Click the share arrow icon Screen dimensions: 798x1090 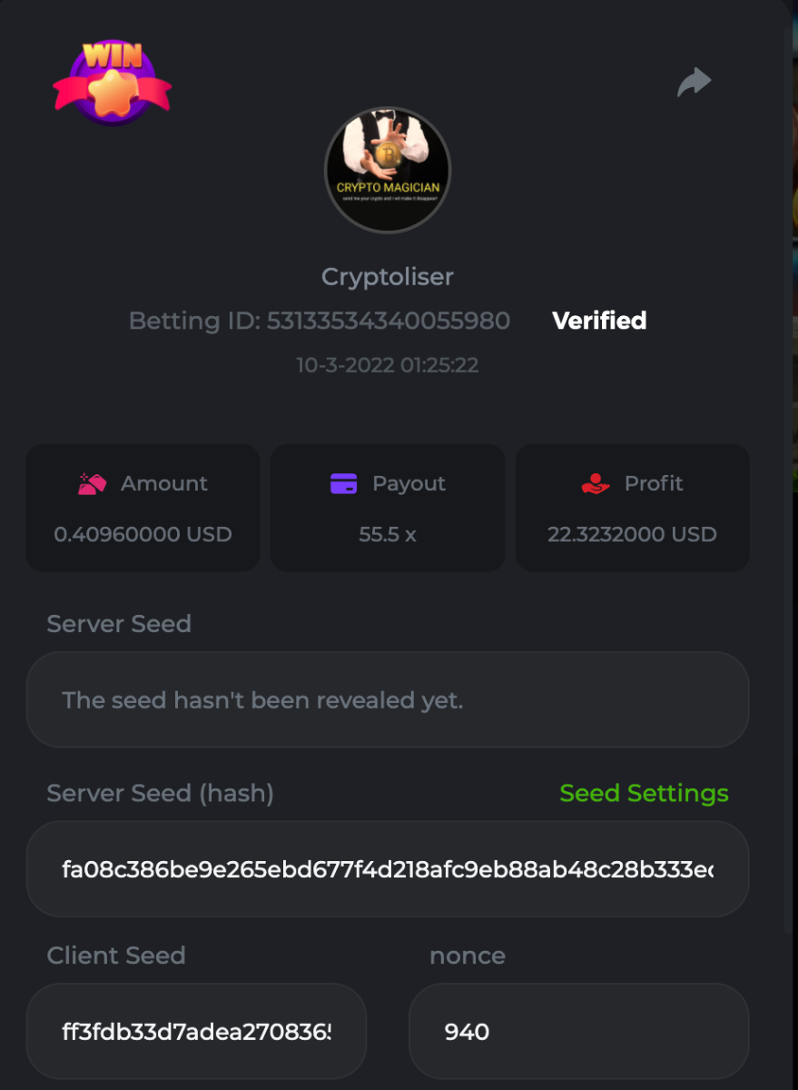[695, 82]
